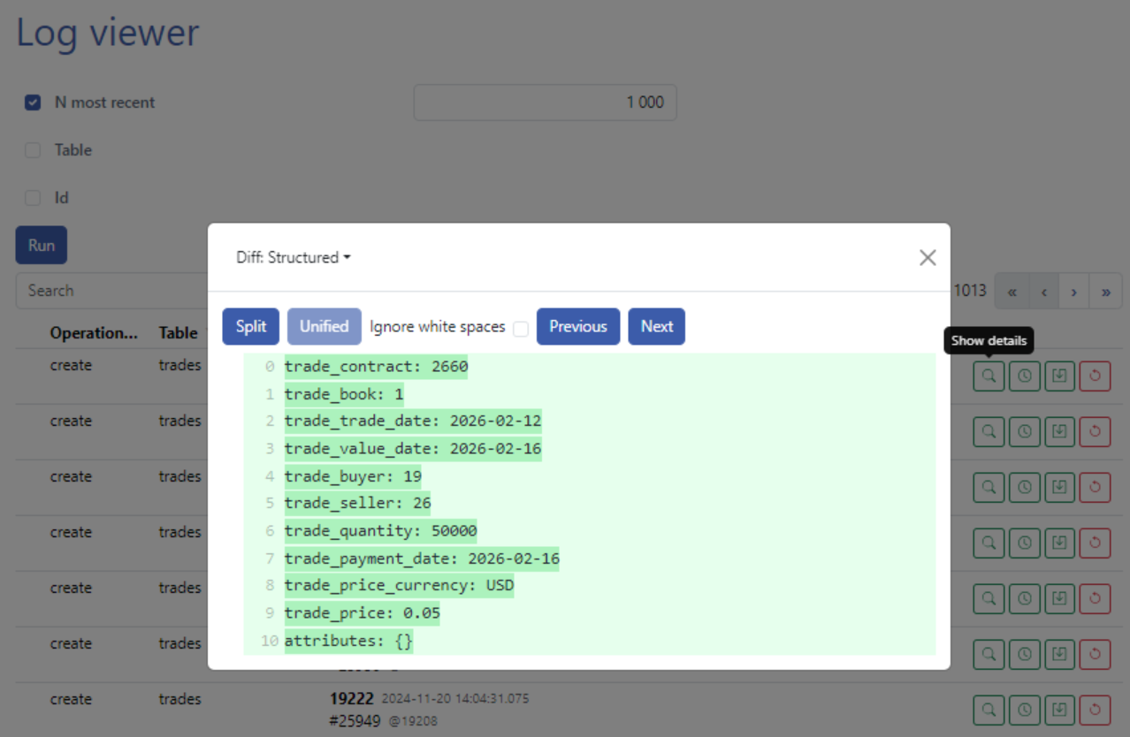Select the diff line trade_buyer: 19
This screenshot has height=737, width=1130.
click(353, 476)
